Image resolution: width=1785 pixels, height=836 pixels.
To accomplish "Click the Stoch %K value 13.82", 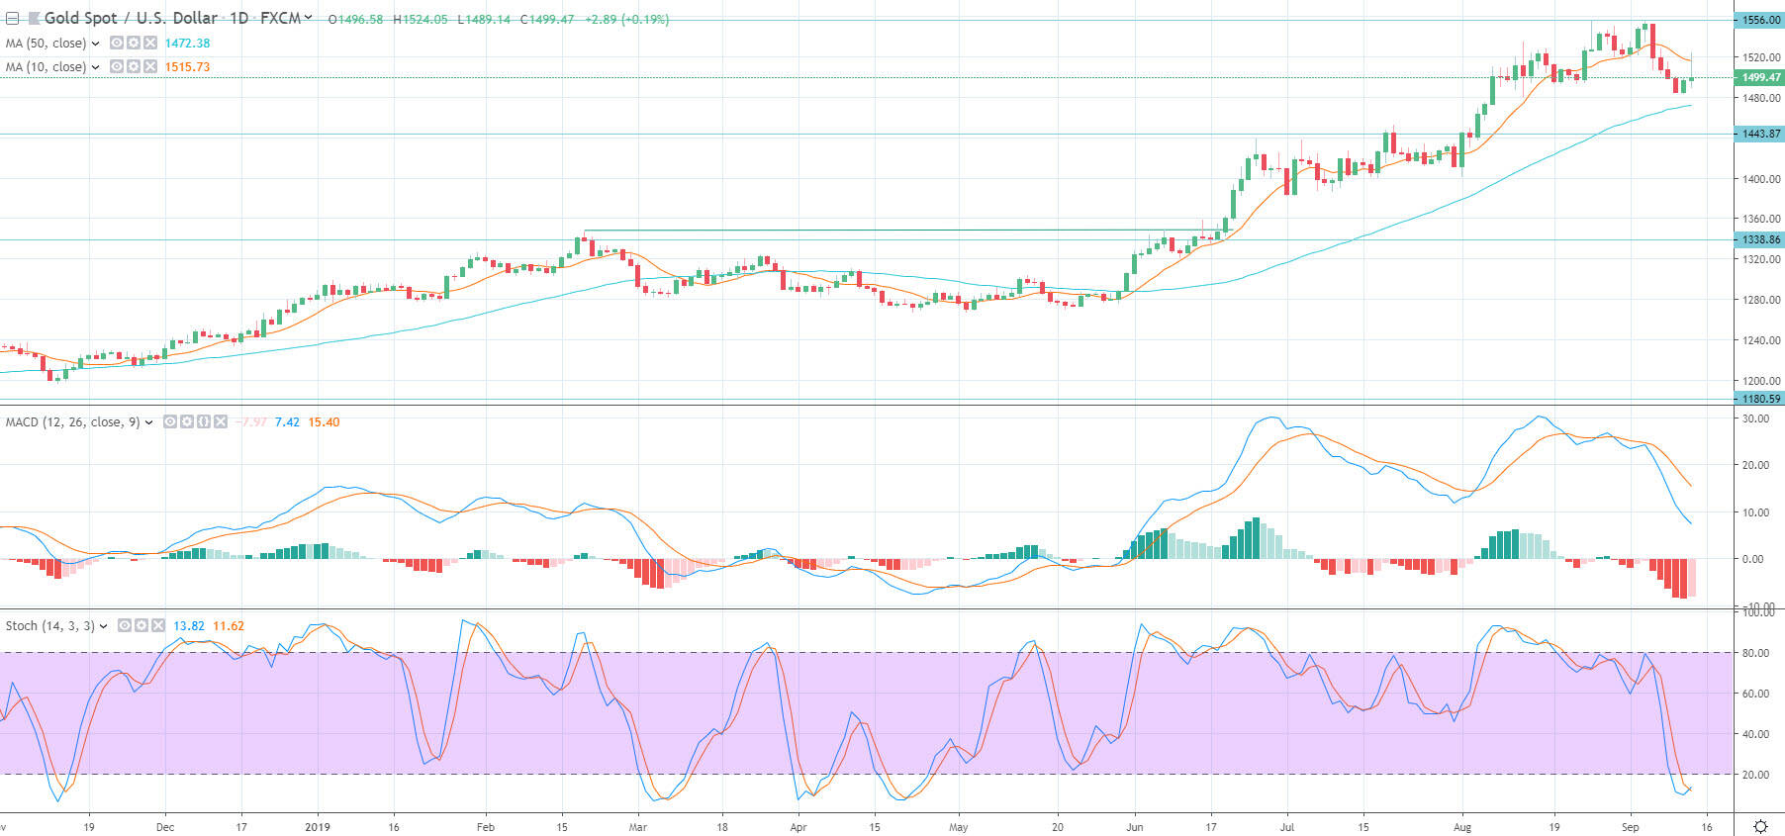I will 189,626.
